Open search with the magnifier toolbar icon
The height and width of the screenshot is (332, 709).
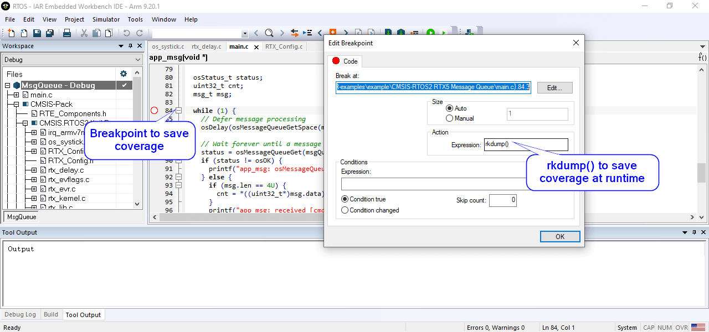click(x=269, y=33)
